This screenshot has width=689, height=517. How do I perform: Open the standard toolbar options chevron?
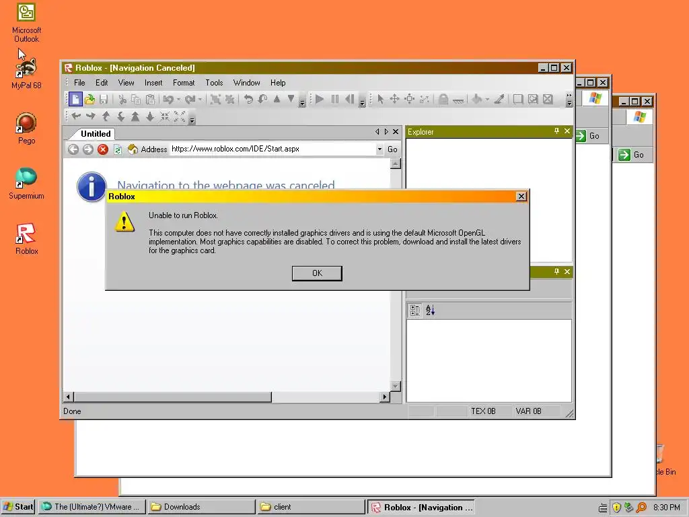302,103
